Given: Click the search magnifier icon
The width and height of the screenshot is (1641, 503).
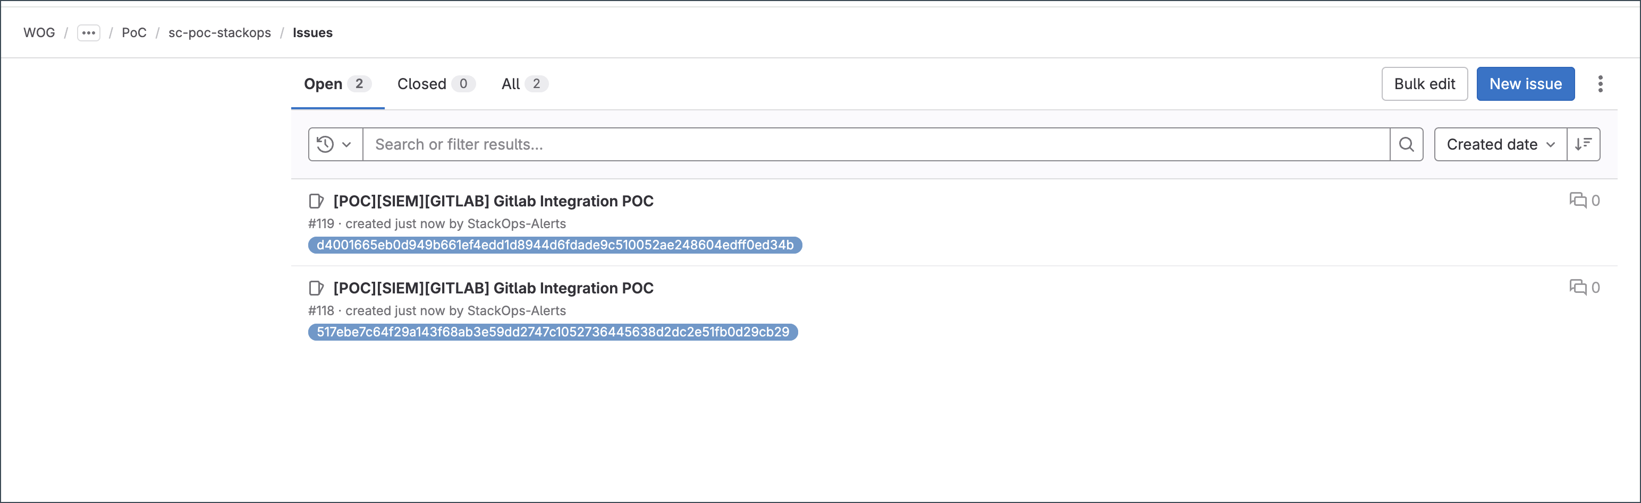Looking at the screenshot, I should tap(1407, 144).
